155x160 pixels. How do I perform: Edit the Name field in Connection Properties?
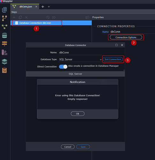point(132,32)
